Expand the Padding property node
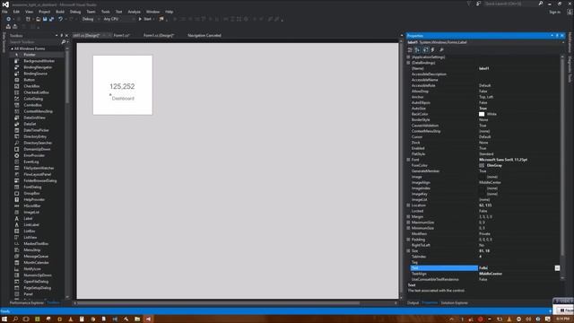The width and height of the screenshot is (574, 323). tap(409, 240)
